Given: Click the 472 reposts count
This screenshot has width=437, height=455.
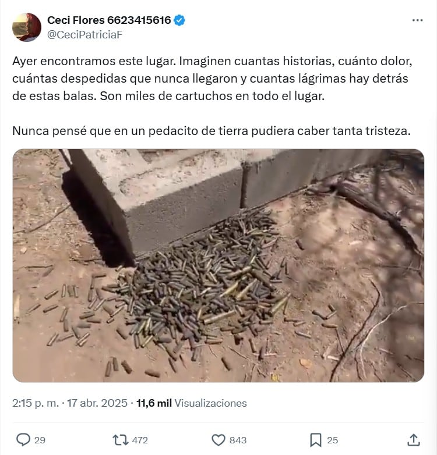Looking at the screenshot, I should click(x=140, y=440).
